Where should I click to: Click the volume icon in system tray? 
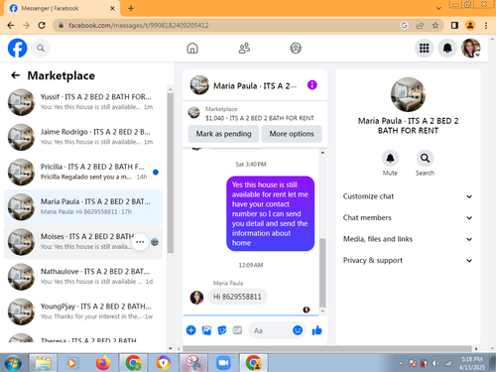click(x=436, y=363)
